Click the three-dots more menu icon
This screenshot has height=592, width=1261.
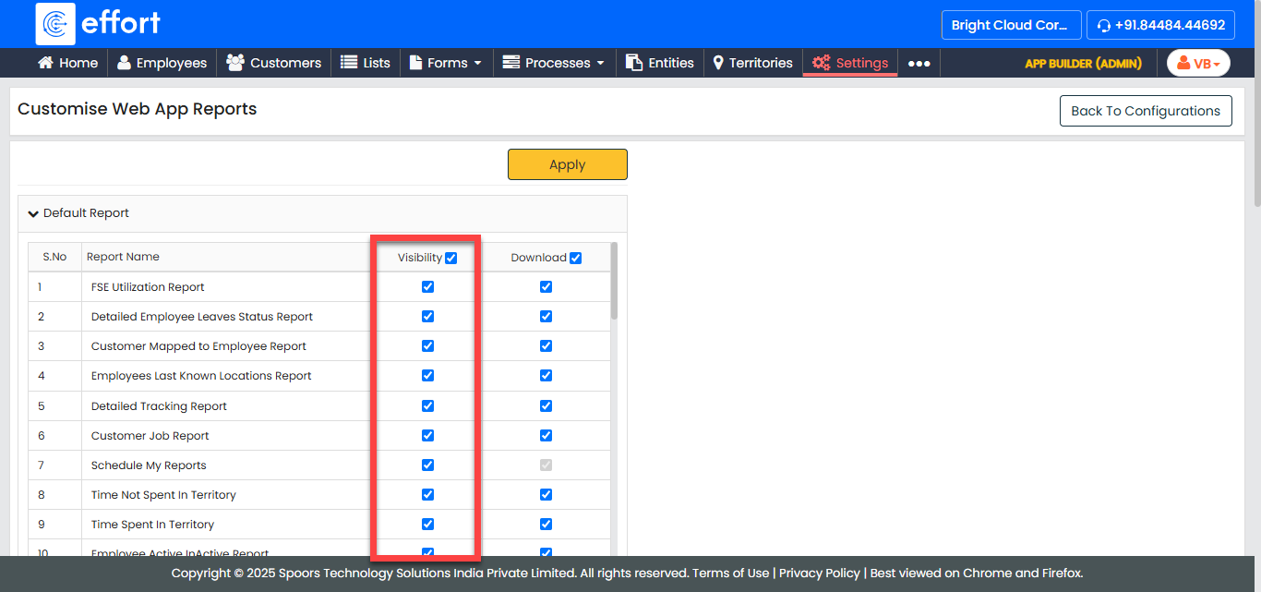pos(919,64)
